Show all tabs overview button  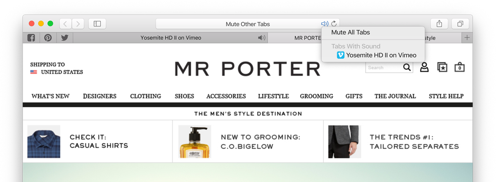pos(460,24)
